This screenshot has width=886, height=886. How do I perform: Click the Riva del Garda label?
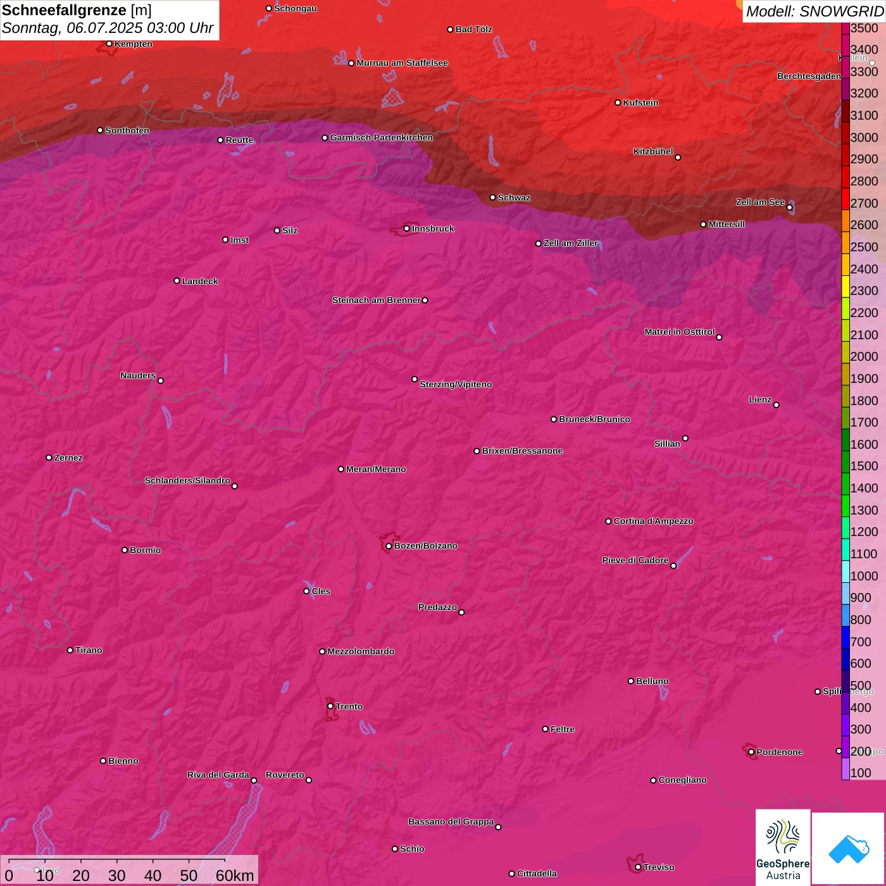point(218,775)
